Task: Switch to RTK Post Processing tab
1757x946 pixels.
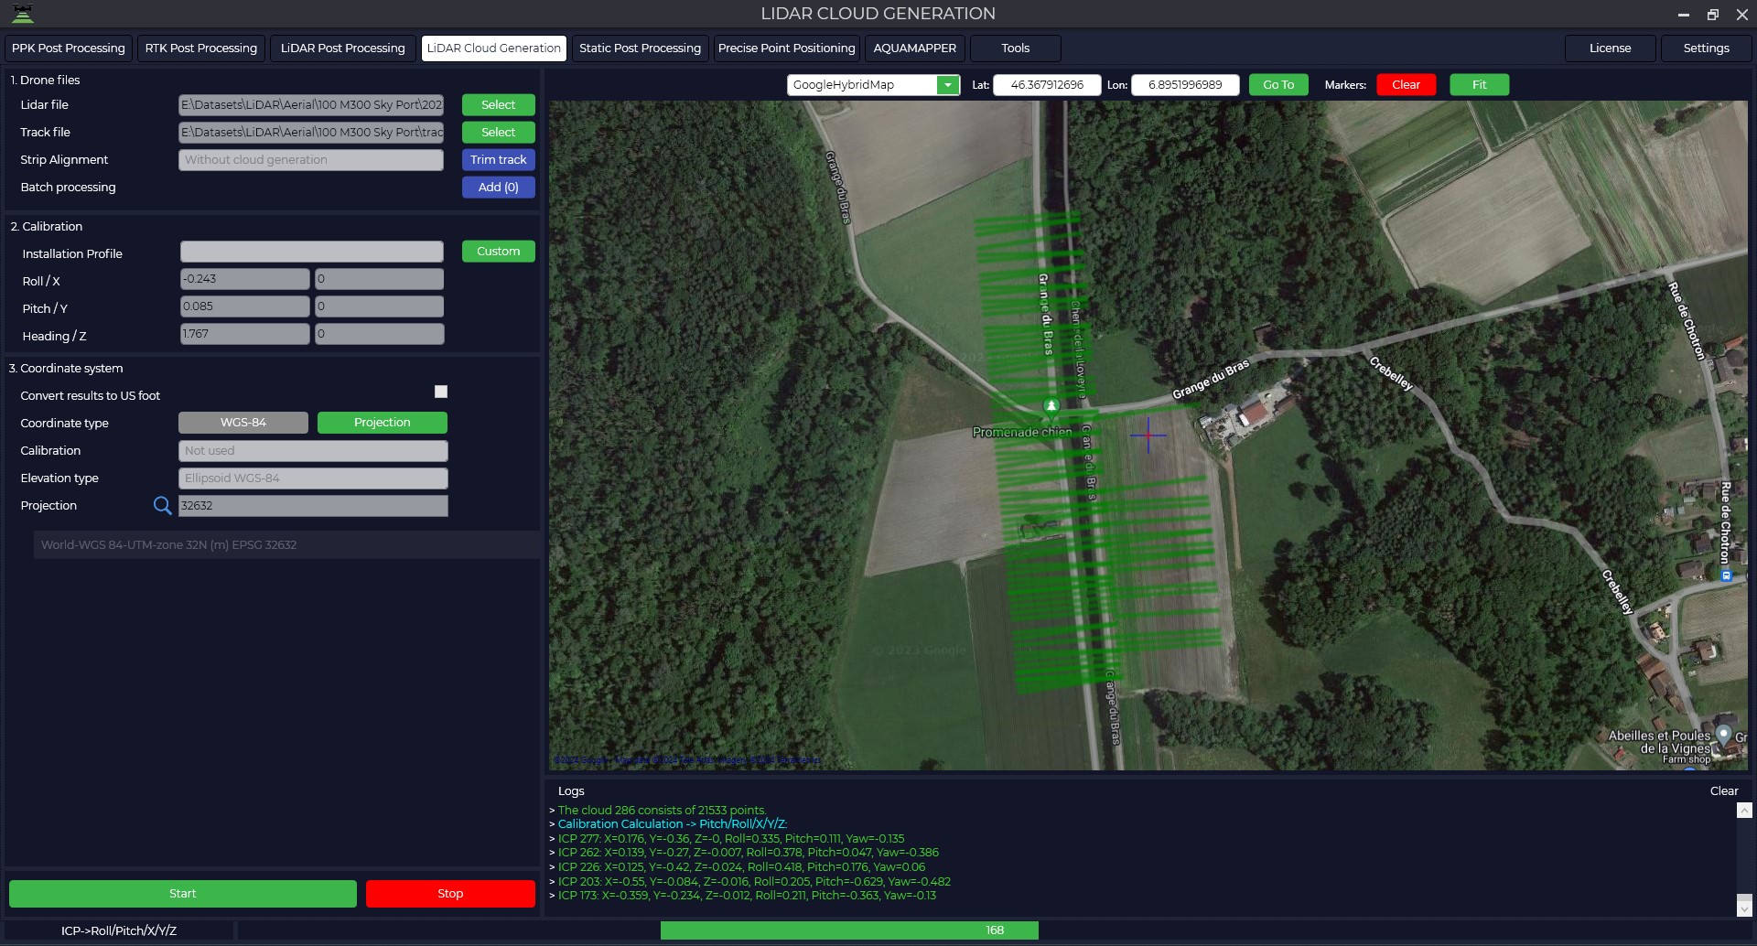Action: [x=201, y=48]
